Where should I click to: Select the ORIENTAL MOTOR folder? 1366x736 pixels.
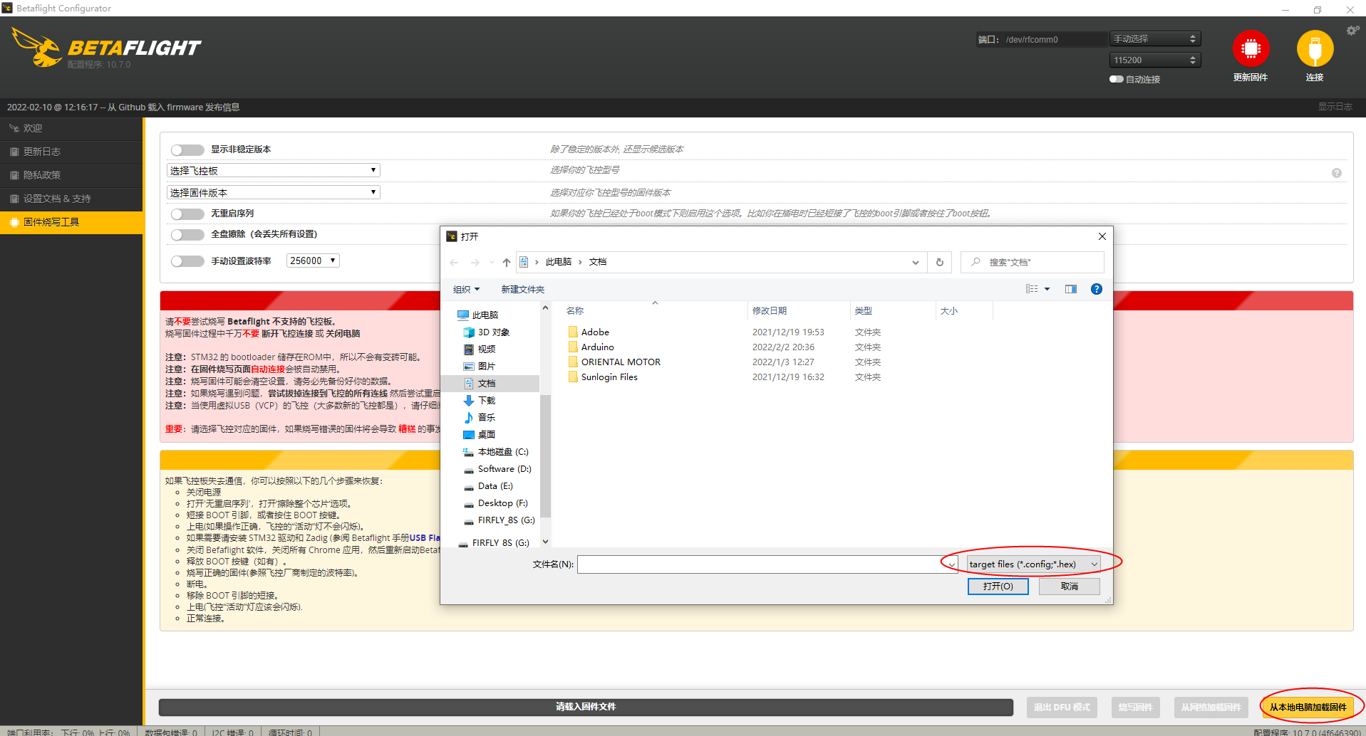tap(621, 362)
